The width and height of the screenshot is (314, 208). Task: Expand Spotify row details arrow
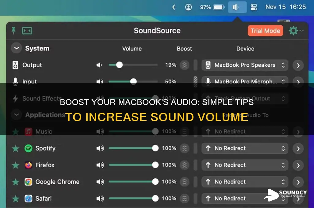[x=298, y=149]
